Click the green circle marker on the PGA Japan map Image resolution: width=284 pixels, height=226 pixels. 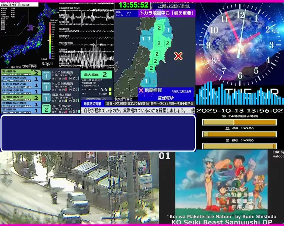click(40, 28)
